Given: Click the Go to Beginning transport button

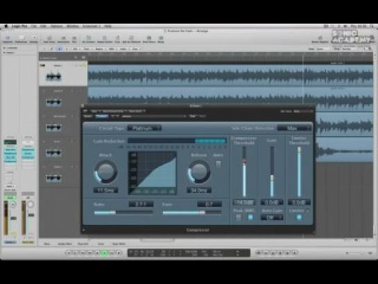Looking at the screenshot, I should point(69,253).
